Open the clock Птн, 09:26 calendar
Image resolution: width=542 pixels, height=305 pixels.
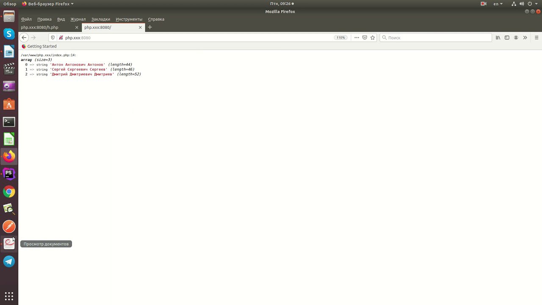[x=282, y=4]
